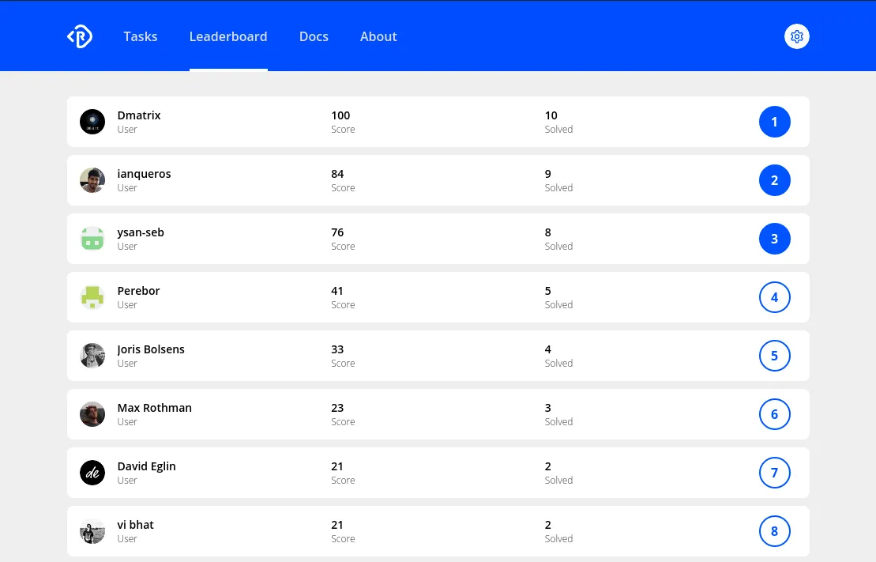Screen dimensions: 876x562
Task: Click Max Rothman's solved count of 3
Action: (548, 408)
